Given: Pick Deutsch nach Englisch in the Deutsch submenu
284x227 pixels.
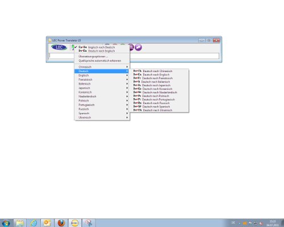Looking at the screenshot, I should tap(159, 74).
